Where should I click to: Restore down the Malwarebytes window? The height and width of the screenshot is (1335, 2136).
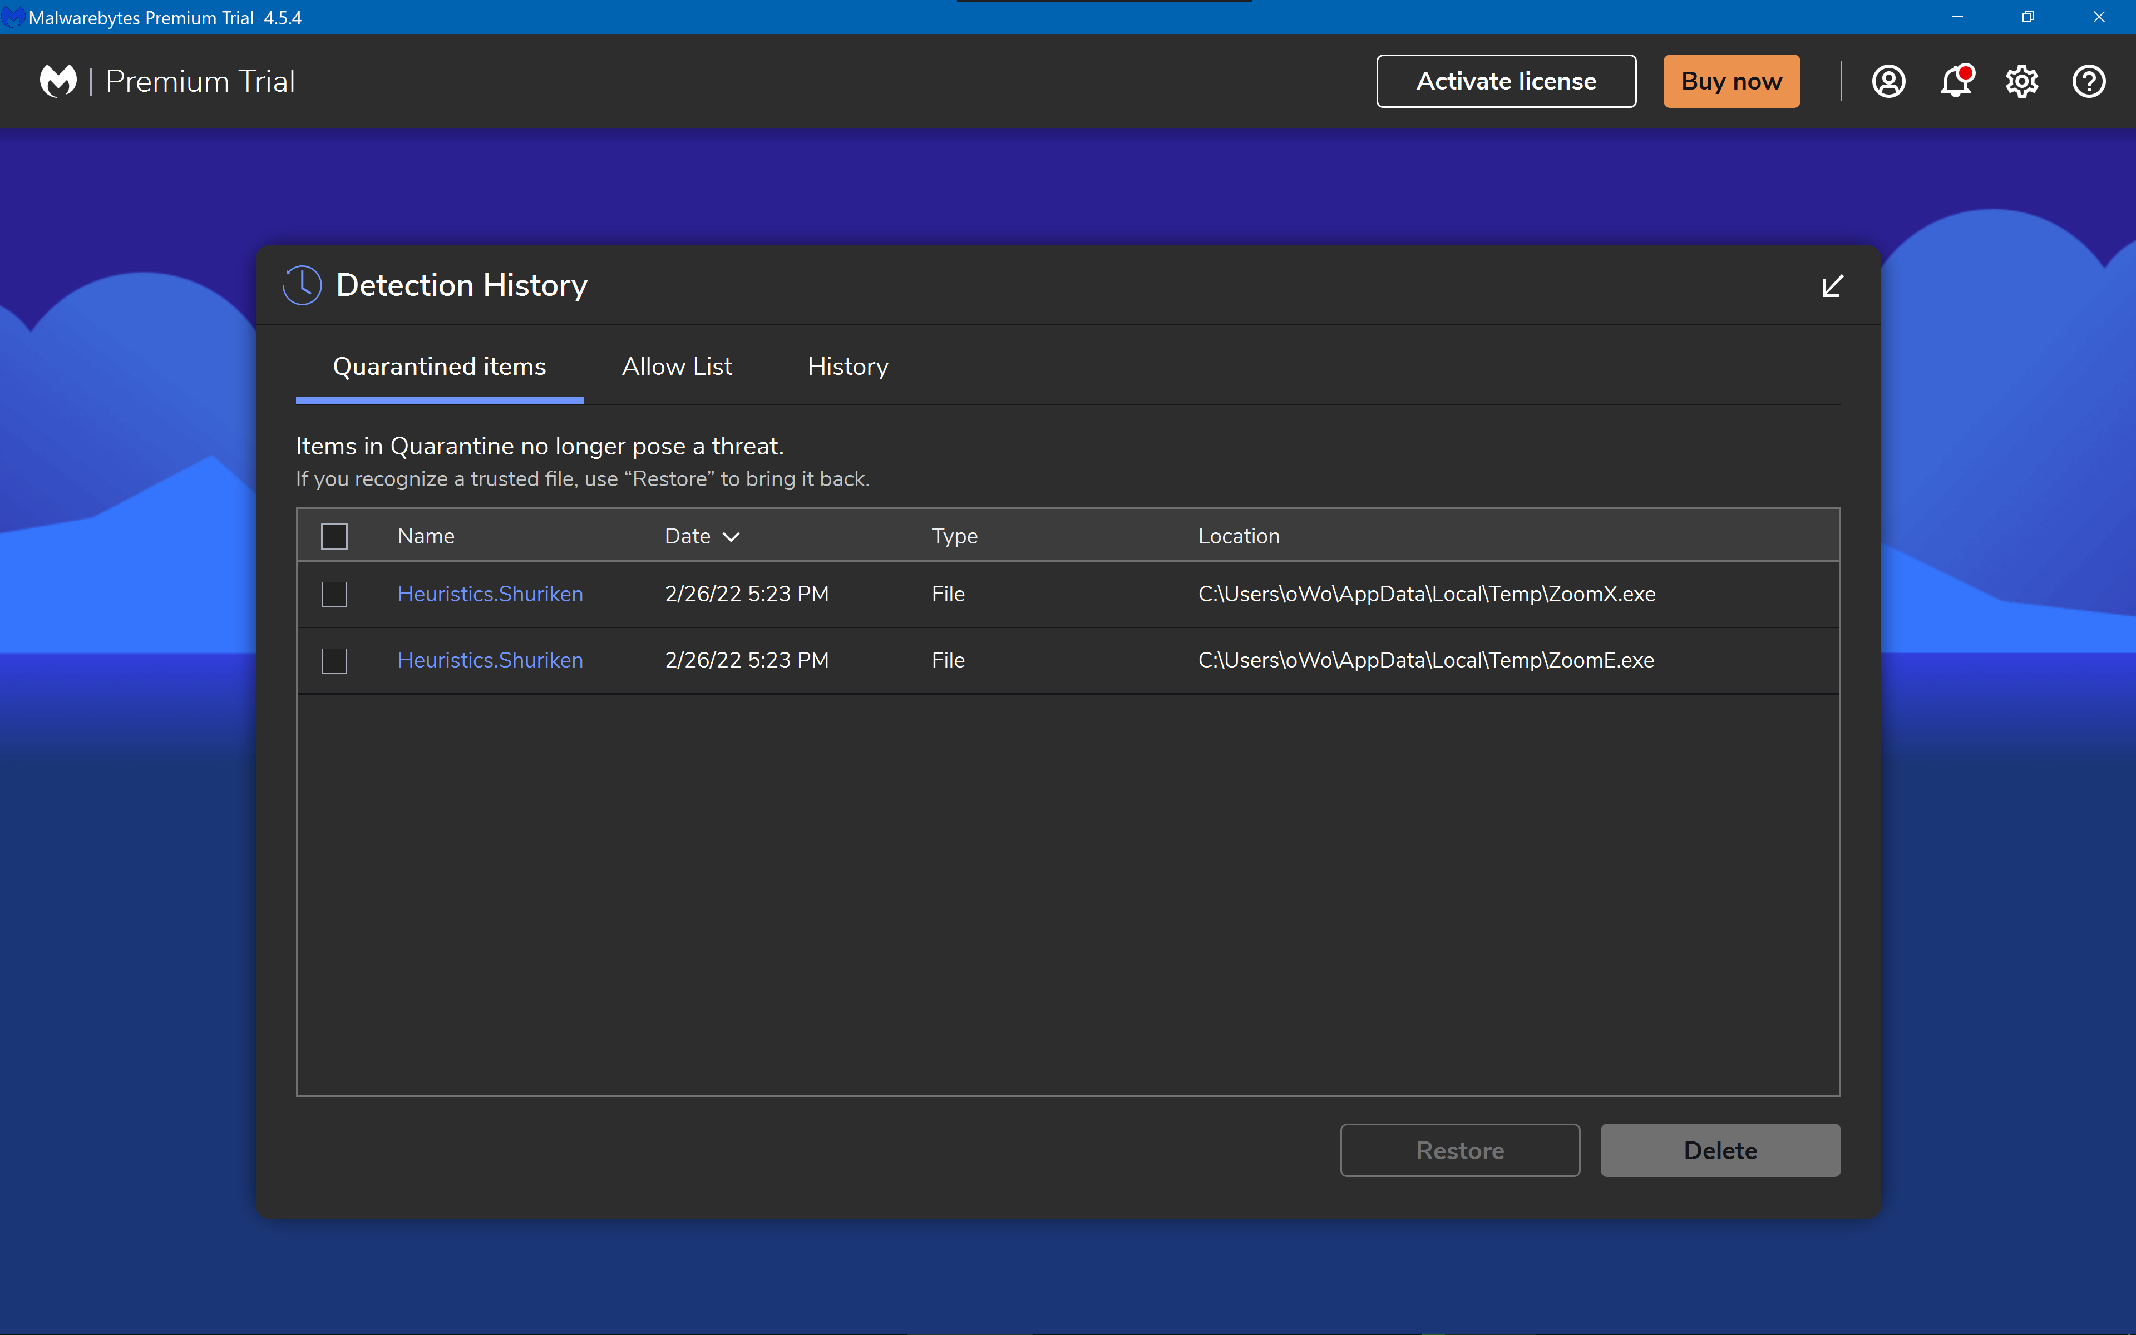click(2028, 17)
